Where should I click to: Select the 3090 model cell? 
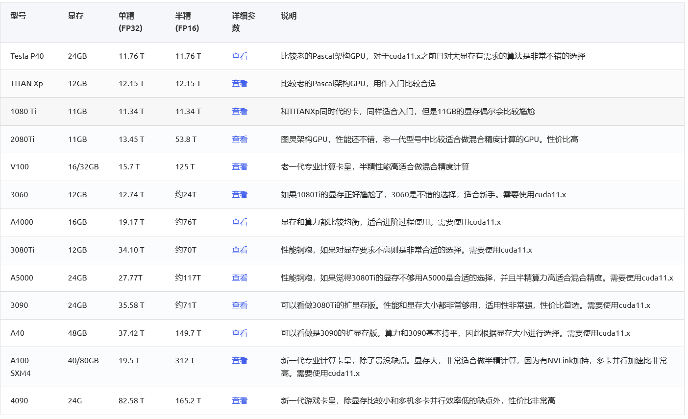[19, 305]
